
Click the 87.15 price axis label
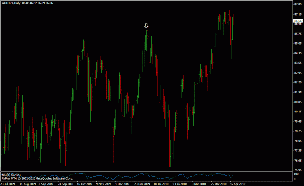click(298, 14)
